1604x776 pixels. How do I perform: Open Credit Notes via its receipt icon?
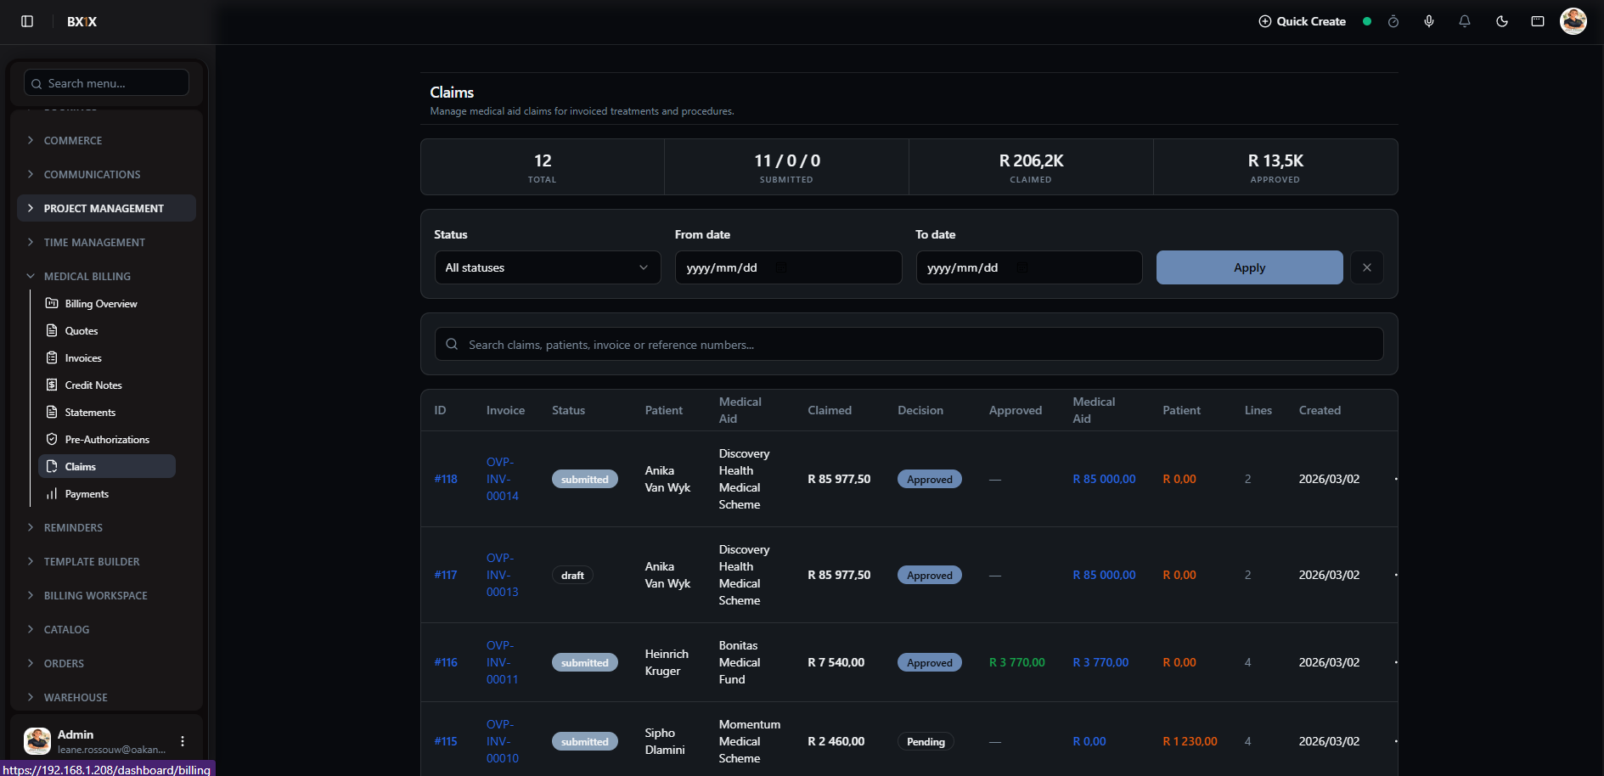point(52,385)
